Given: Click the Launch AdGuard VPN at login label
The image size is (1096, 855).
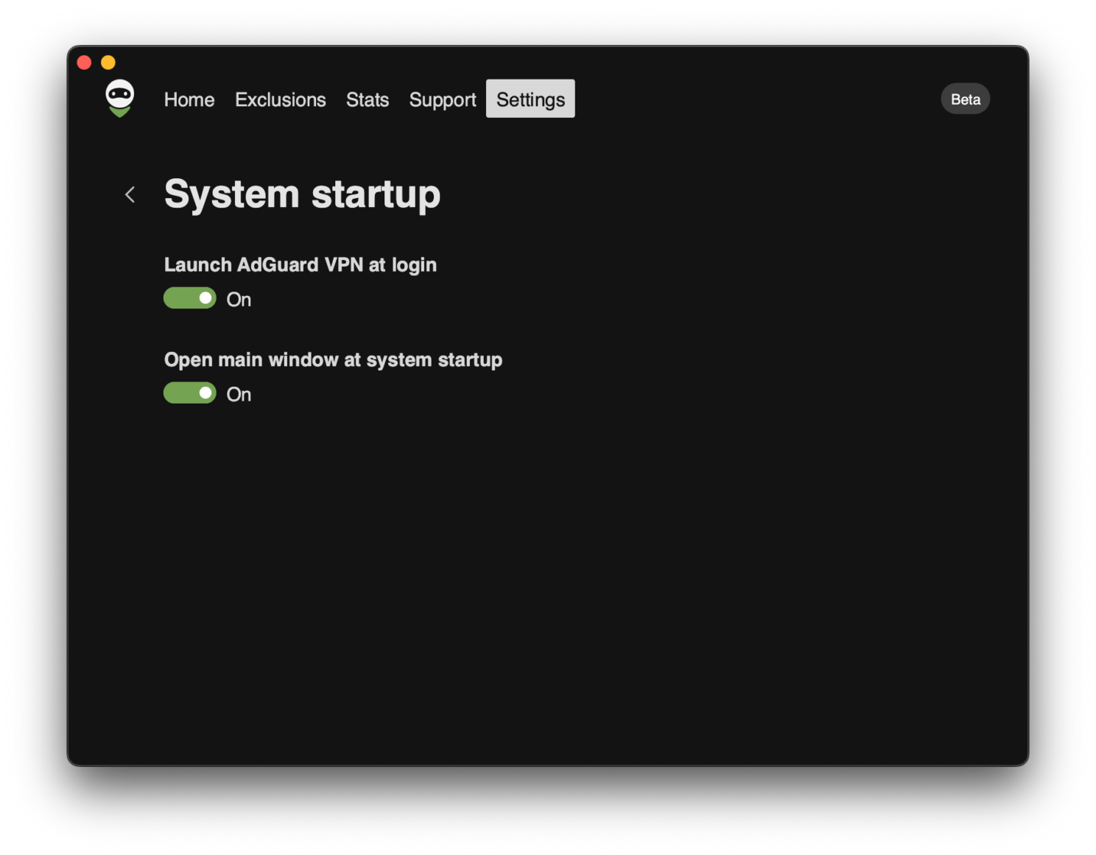Looking at the screenshot, I should pyautogui.click(x=301, y=264).
